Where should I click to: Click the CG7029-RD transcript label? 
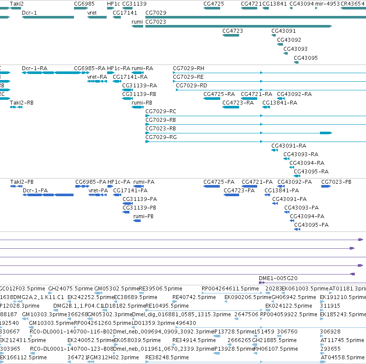191,86
